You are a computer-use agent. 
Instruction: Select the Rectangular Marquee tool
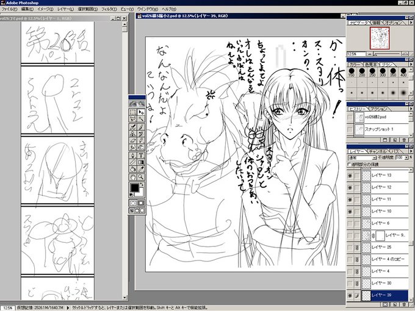click(133, 112)
